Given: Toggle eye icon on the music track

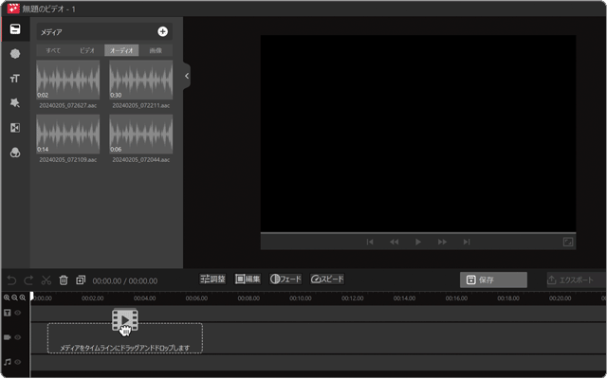Looking at the screenshot, I should (x=18, y=361).
